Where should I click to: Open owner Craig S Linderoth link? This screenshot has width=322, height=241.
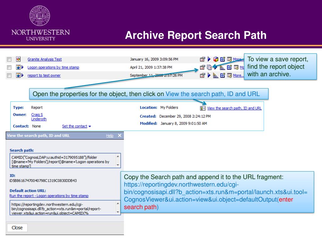39,117
